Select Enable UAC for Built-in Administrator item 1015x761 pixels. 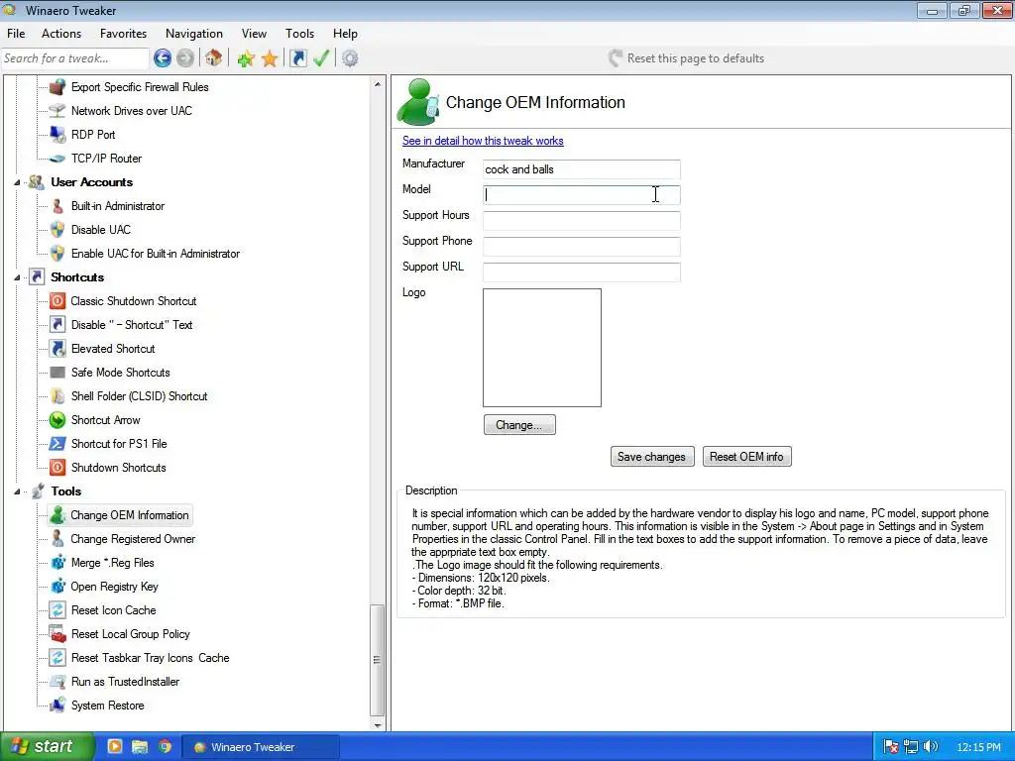point(156,254)
